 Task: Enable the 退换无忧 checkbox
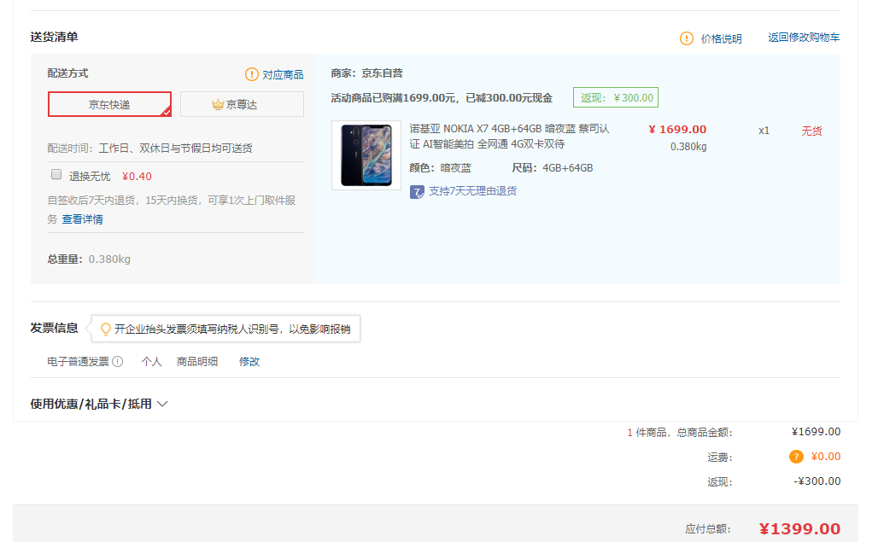(x=56, y=175)
